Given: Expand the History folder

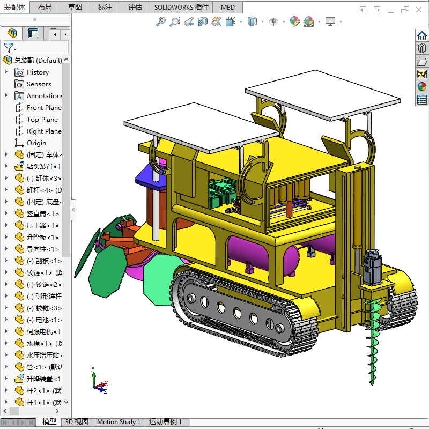Looking at the screenshot, I should [x=5, y=72].
